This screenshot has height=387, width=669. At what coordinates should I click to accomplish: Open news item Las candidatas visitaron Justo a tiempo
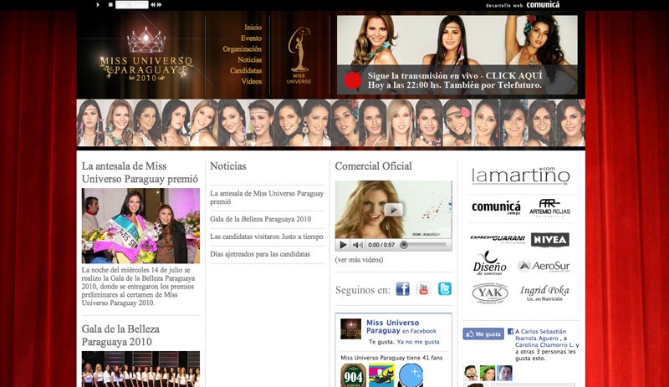coord(267,237)
